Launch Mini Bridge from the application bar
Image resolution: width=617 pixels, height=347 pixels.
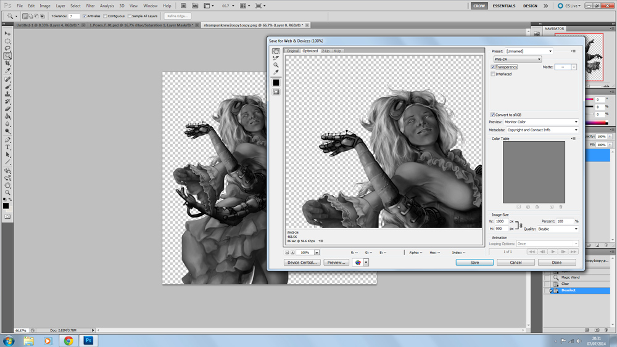pos(195,6)
